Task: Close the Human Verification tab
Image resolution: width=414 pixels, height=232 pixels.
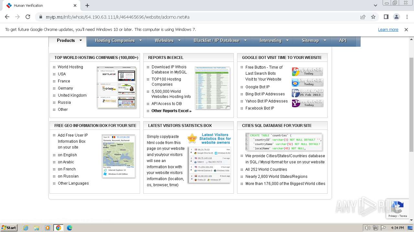Action: [75, 5]
